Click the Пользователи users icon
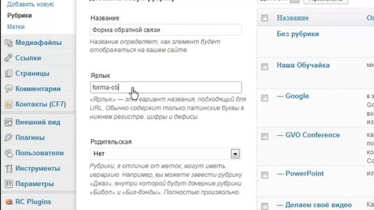This screenshot has height=210, width=374. (9, 153)
